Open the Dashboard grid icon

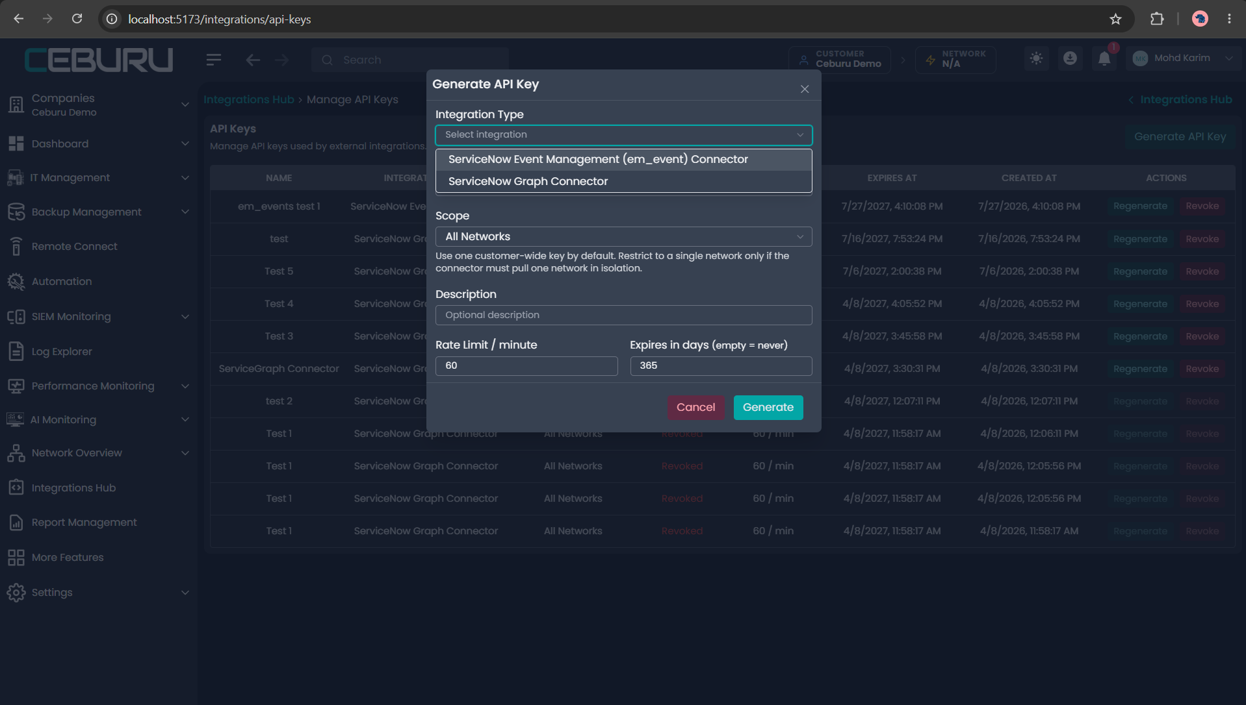coord(16,143)
